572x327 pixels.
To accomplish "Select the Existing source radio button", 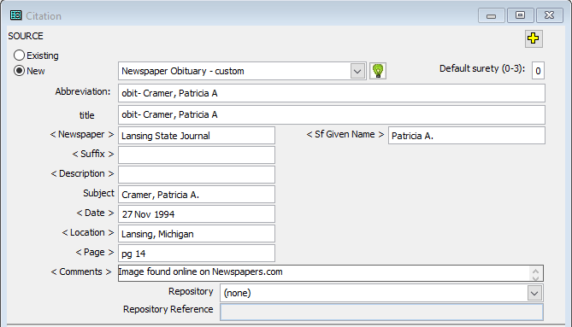I will pos(19,55).
